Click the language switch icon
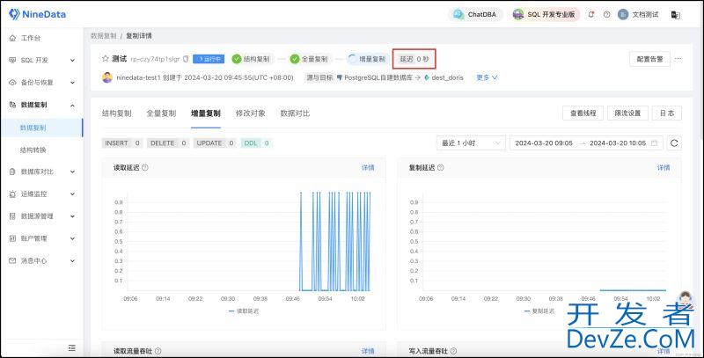This screenshot has width=704, height=358. (x=675, y=15)
